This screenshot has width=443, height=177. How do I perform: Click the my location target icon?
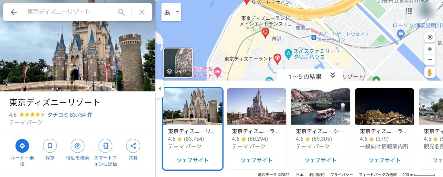click(430, 37)
